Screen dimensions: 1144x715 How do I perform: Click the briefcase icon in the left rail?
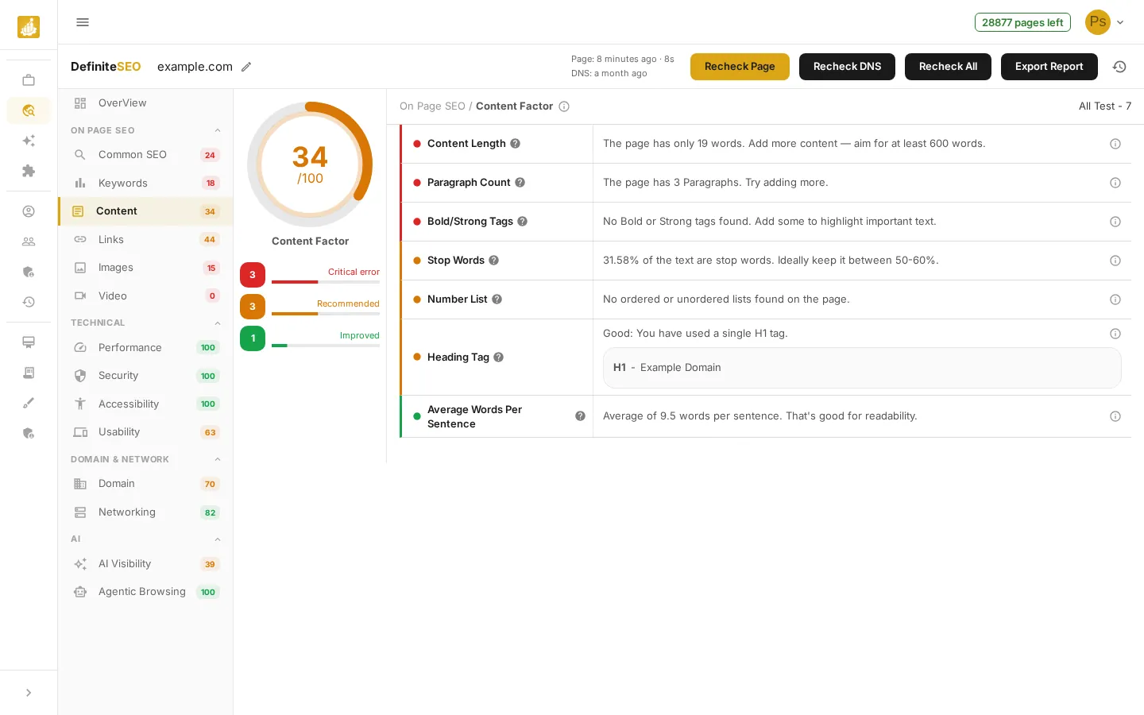pyautogui.click(x=29, y=80)
